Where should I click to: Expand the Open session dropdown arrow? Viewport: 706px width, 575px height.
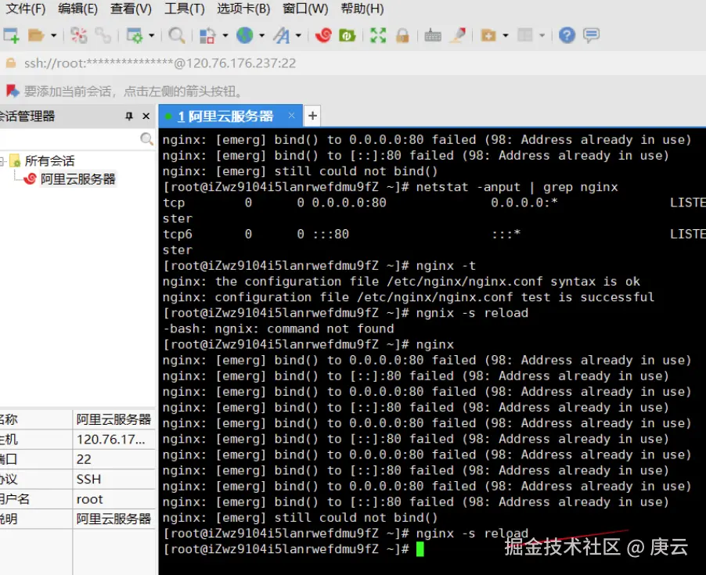[x=53, y=35]
